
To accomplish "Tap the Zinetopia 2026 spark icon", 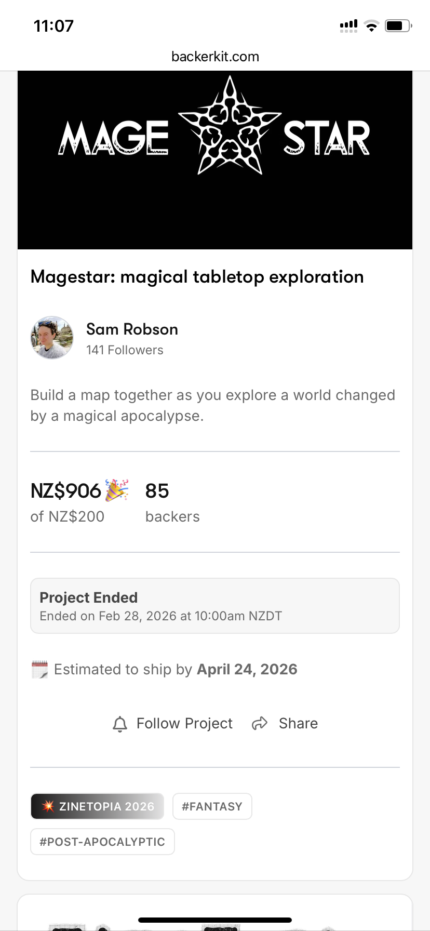I will coord(48,806).
